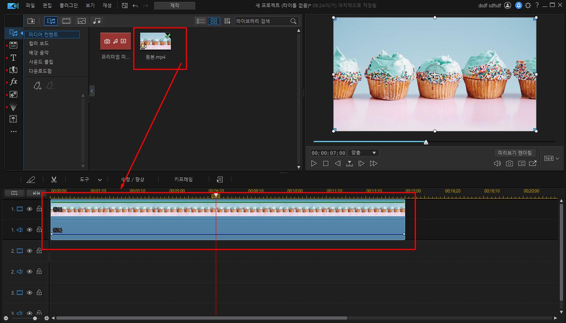Save the project using the floppy disk icon
Screen dimensions: 566x323
coord(125,5)
